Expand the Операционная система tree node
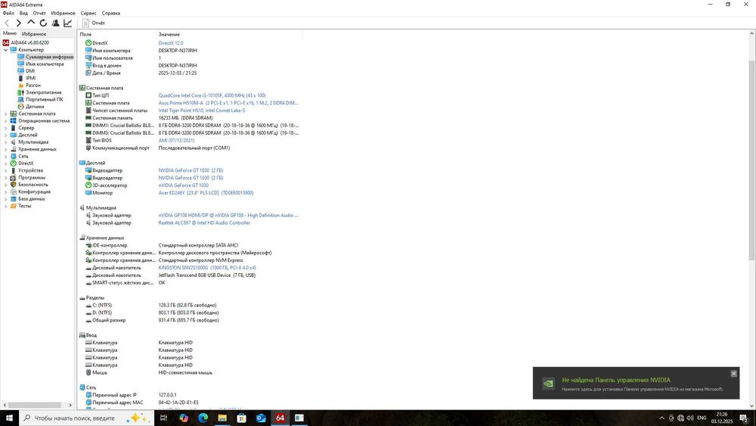 [6, 120]
